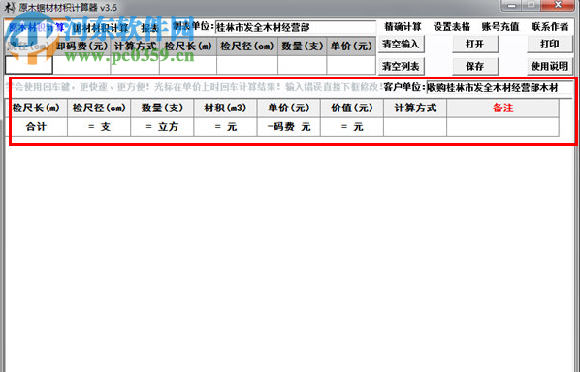The width and height of the screenshot is (580, 372).
Task: Select the entry cell under top 数量(支)
Action: click(x=303, y=65)
